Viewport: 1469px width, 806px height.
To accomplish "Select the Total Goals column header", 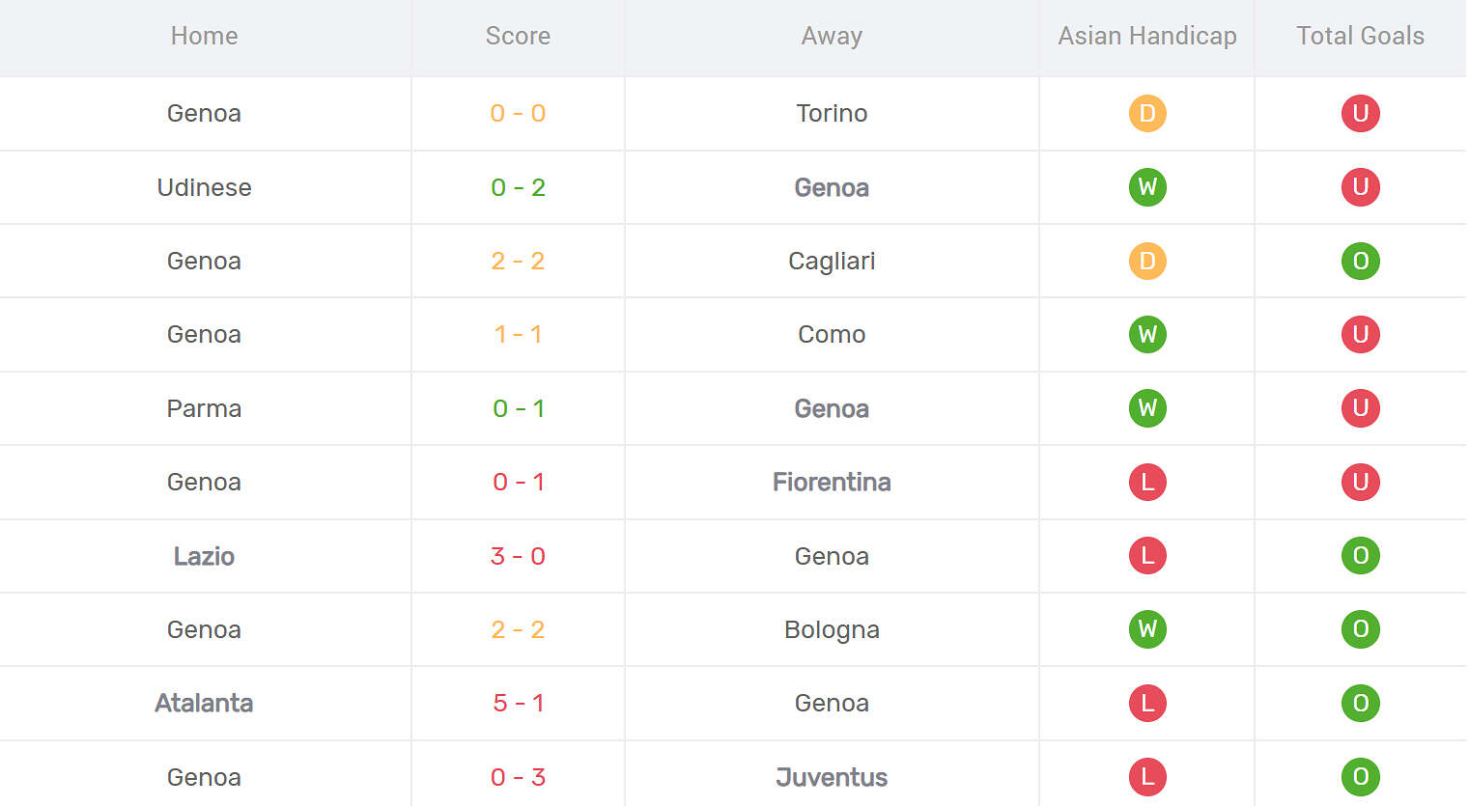I will pos(1360,36).
